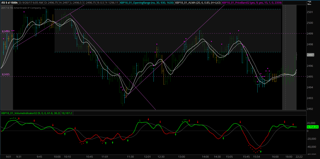Screen dimensions: 320x159
Task: Click the close price C: 2496.75 readout
Action: coord(89,3)
